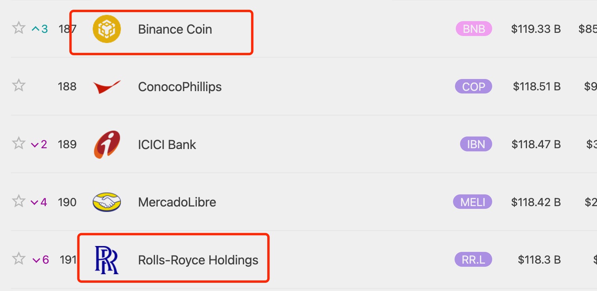Click the ICICI Bank logo icon
Screen dimensions: 597x291
point(107,145)
